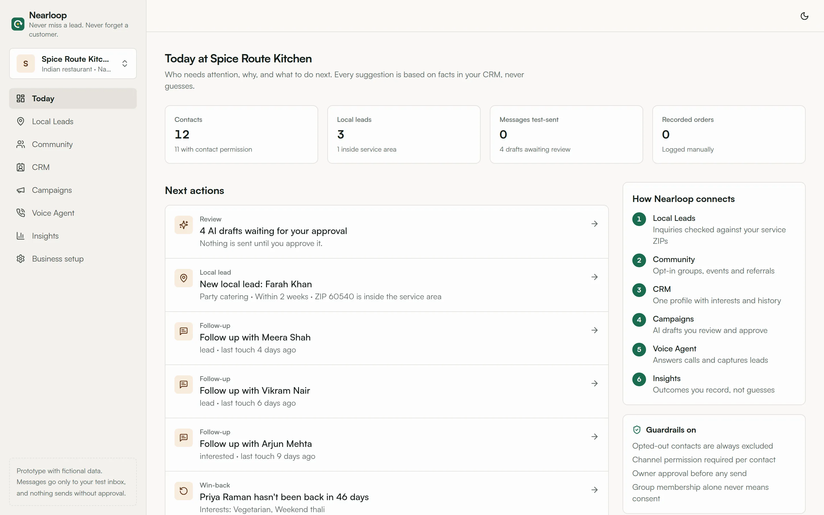Viewport: 824px width, 515px height.
Task: Open Follow up with Meera Shah
Action: [387, 338]
